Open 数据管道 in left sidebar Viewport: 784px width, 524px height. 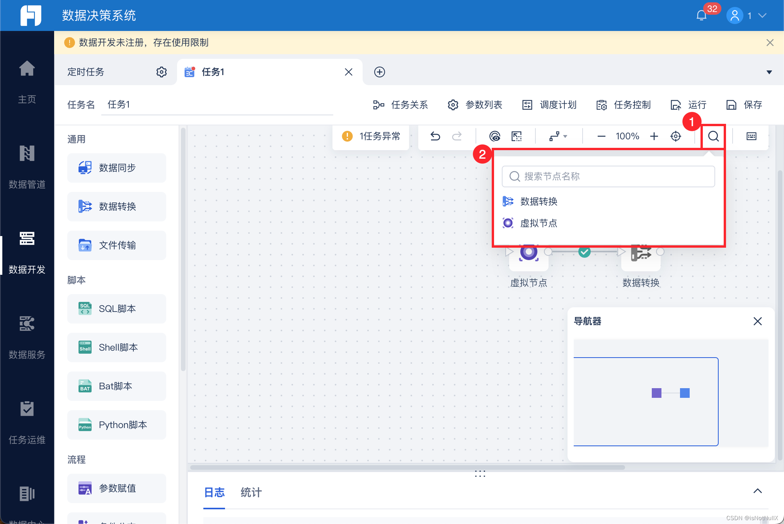click(27, 166)
